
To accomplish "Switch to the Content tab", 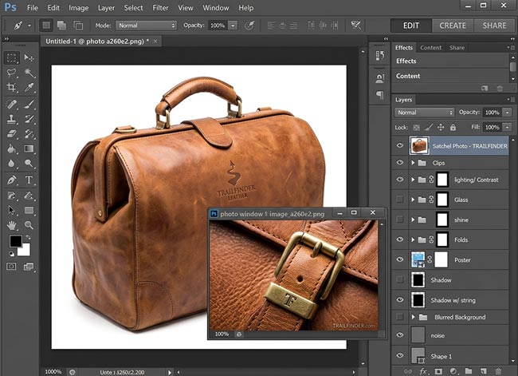I will click(x=431, y=48).
